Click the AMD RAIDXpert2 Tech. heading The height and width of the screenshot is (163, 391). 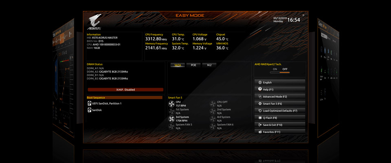point(268,64)
